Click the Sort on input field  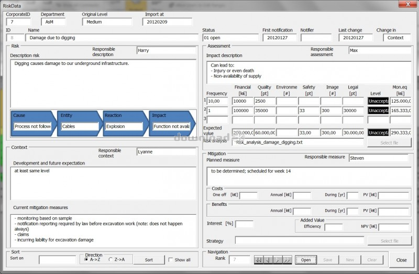click(57, 259)
